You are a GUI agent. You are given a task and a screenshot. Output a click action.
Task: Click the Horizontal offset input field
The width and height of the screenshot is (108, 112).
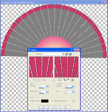click(42, 92)
